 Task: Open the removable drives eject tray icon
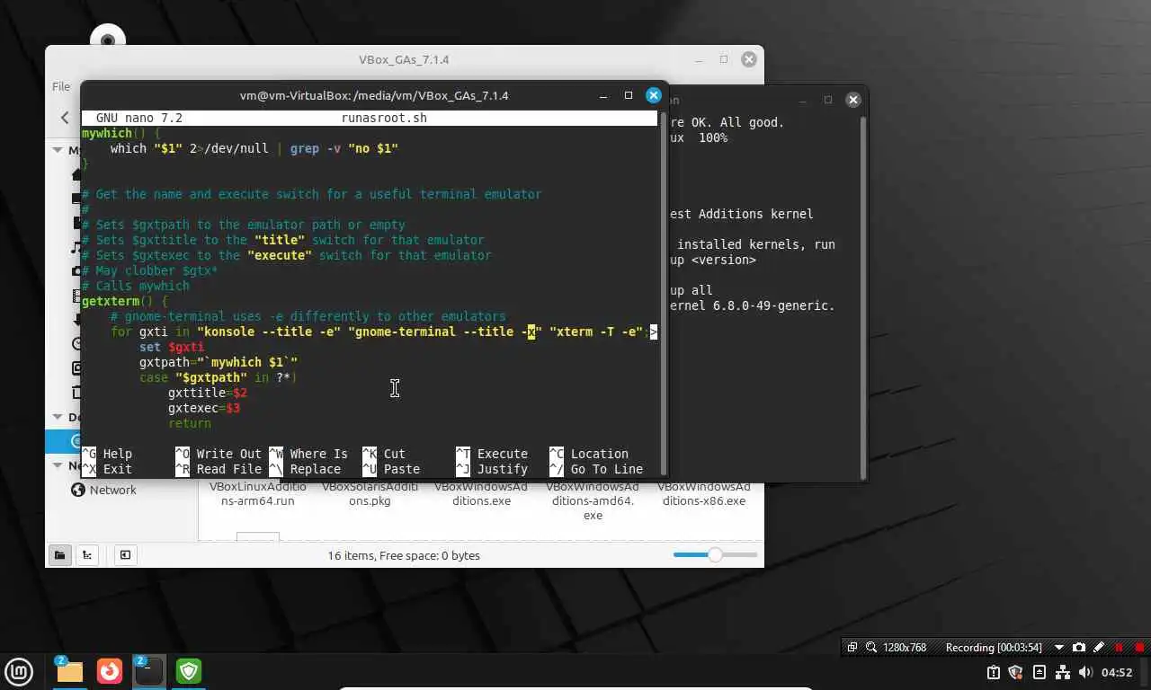1039,672
